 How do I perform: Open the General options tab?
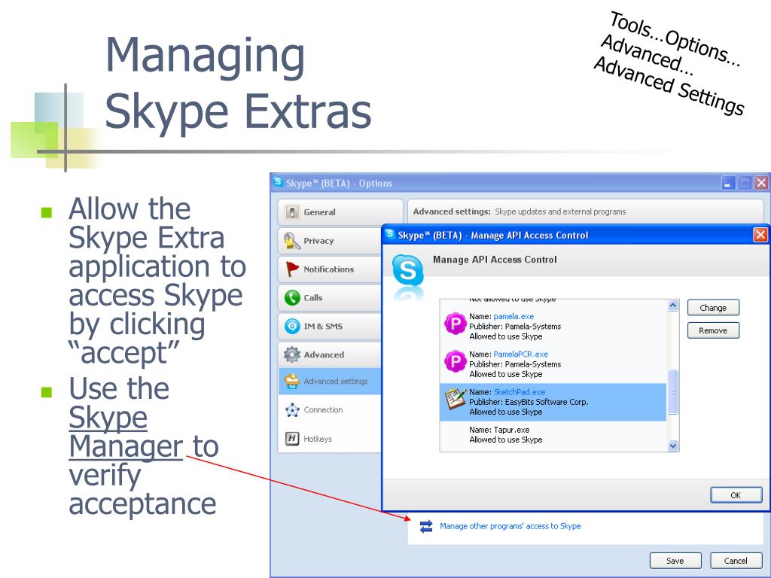[340, 212]
